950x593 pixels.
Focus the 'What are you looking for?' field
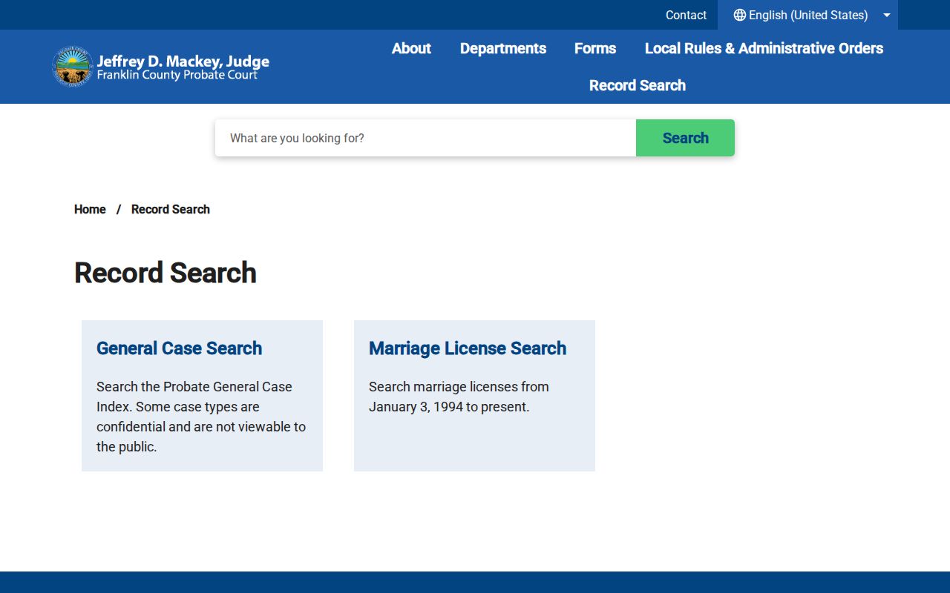pyautogui.click(x=425, y=138)
